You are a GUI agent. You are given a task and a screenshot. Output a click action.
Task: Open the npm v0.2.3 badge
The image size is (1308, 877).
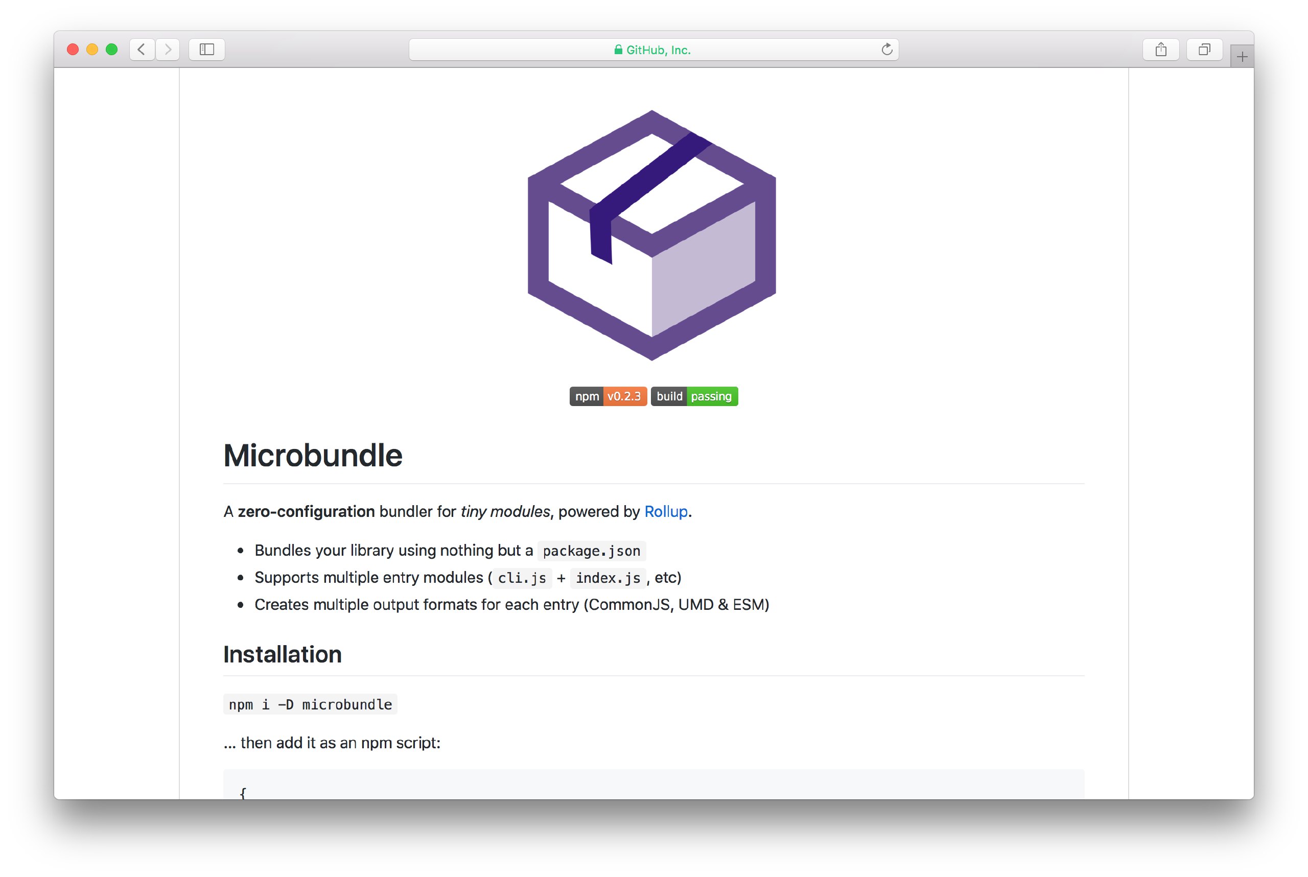(608, 396)
